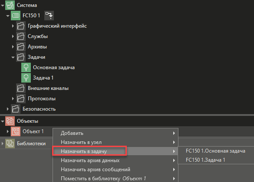Collapse the Объекты section
This screenshot has height=182, width=254.
3,121
